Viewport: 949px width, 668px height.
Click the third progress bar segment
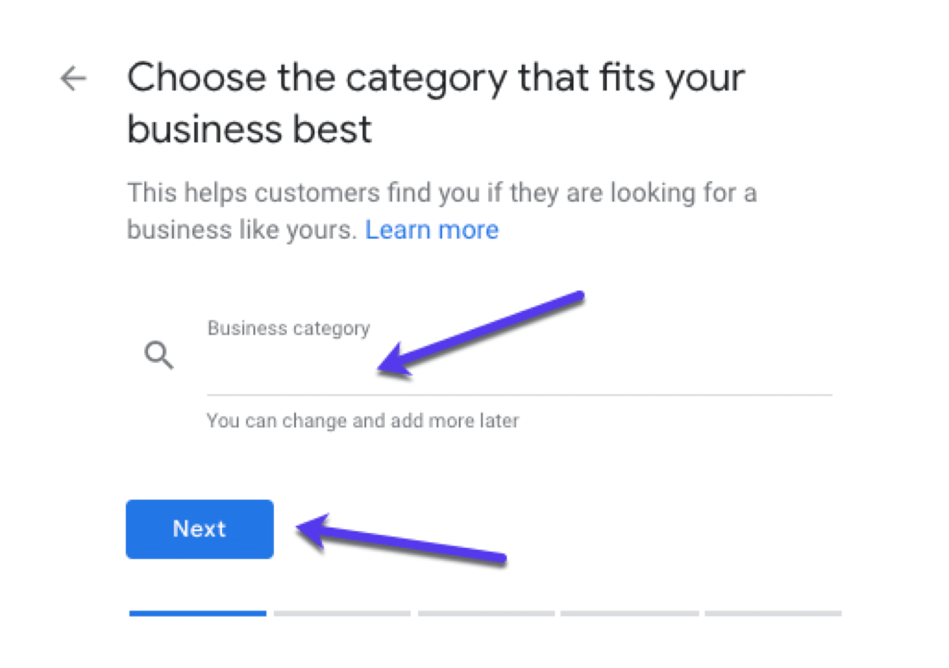(486, 613)
